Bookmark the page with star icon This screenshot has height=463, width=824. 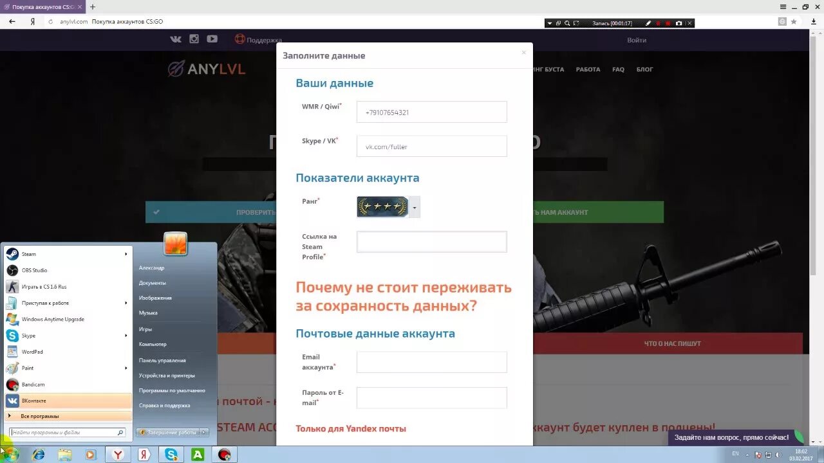(794, 21)
